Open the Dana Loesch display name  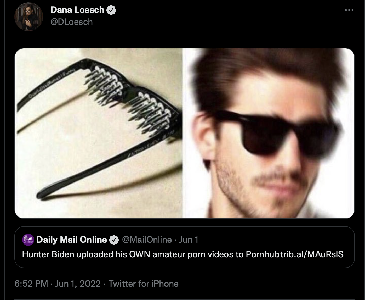click(x=77, y=10)
